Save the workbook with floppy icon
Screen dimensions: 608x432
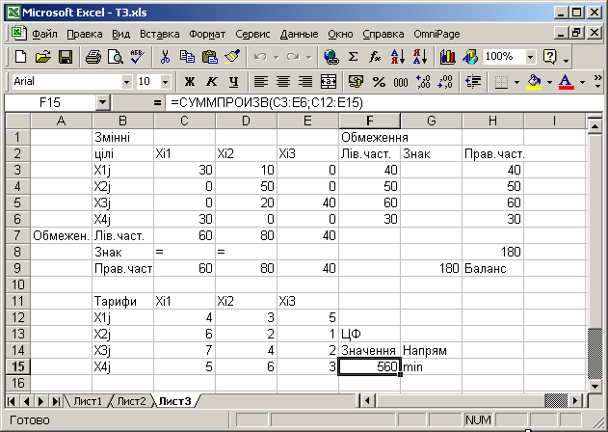[66, 57]
